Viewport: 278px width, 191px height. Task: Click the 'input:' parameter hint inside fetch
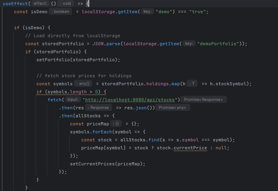pos(72,99)
